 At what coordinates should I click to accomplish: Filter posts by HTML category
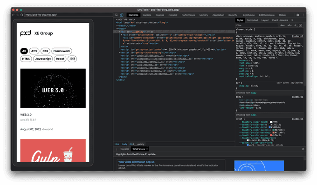click(26, 59)
